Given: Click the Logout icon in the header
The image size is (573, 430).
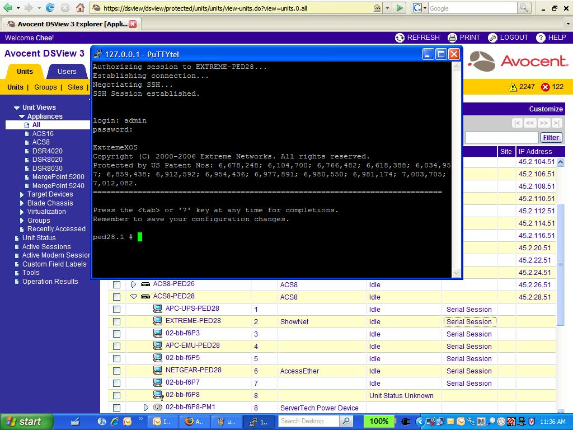Looking at the screenshot, I should click(x=492, y=38).
